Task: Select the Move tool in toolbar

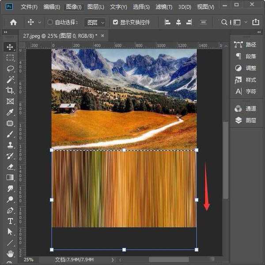Action: click(10, 47)
